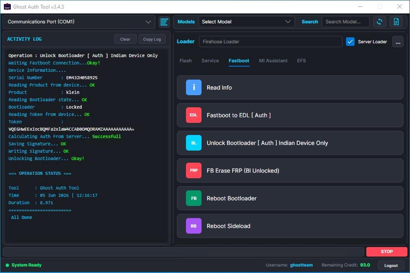Open the Communications Port (COM1) dropdown
Image resolution: width=410 pixels, height=273 pixels.
pos(79,22)
